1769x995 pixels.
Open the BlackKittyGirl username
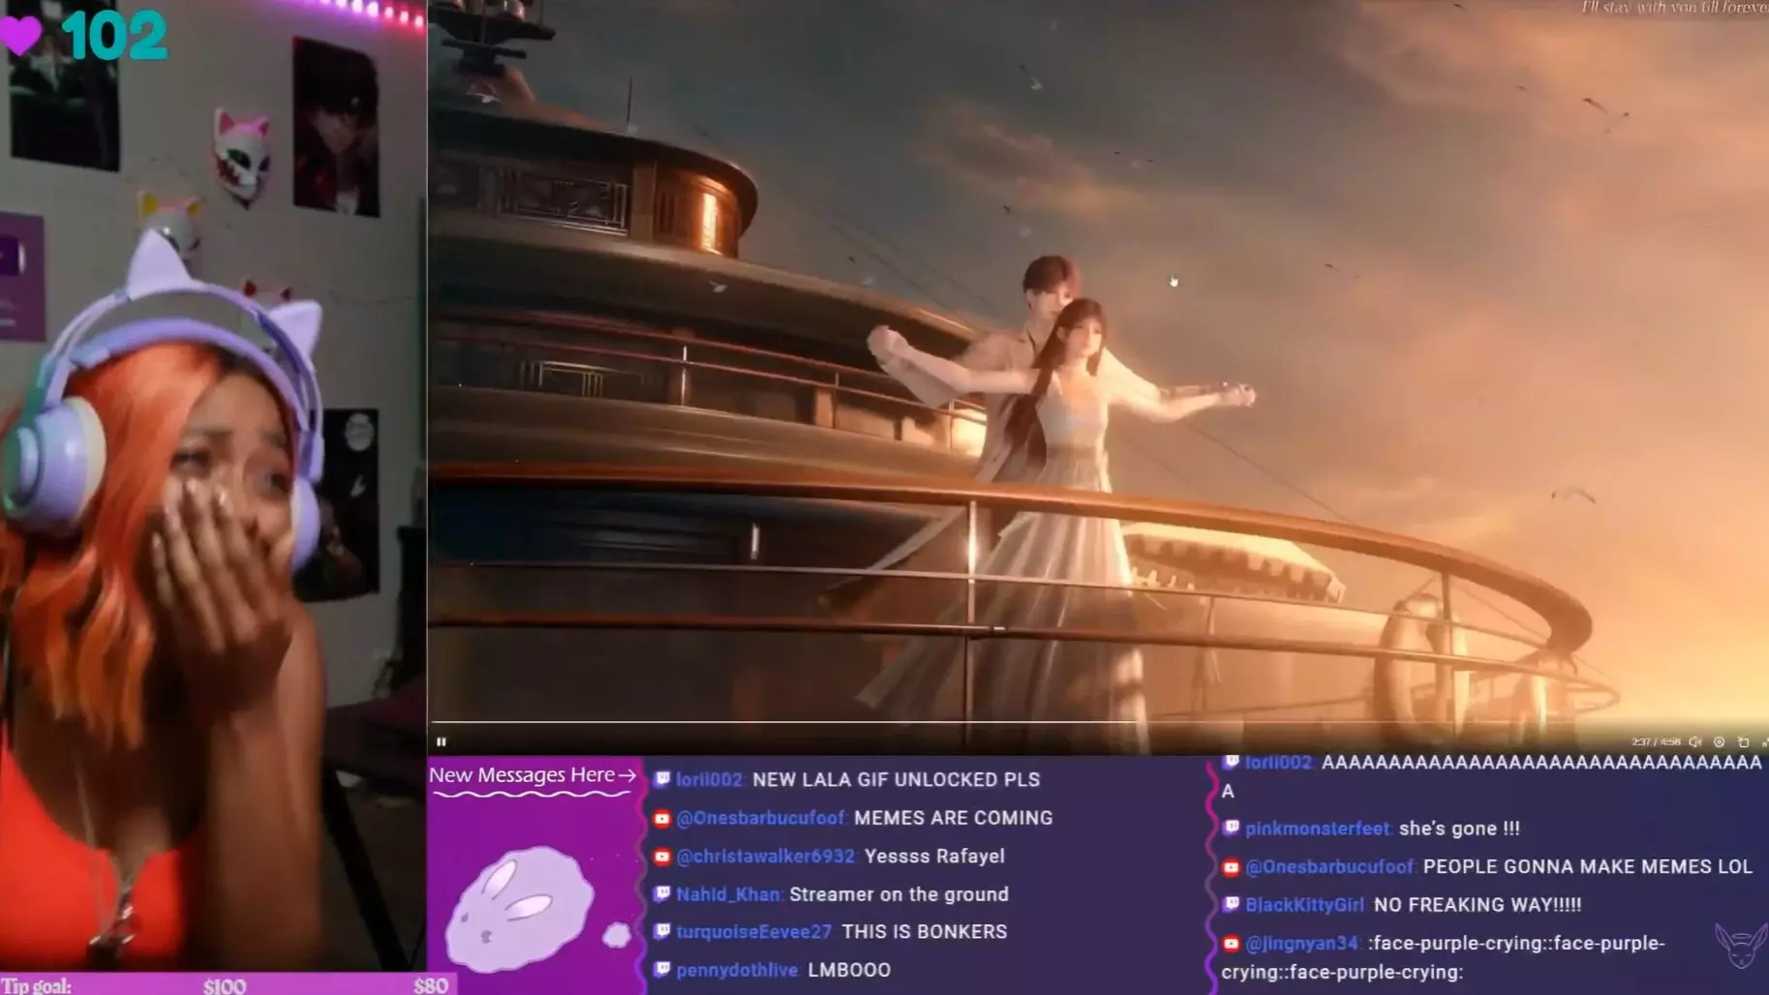point(1305,905)
